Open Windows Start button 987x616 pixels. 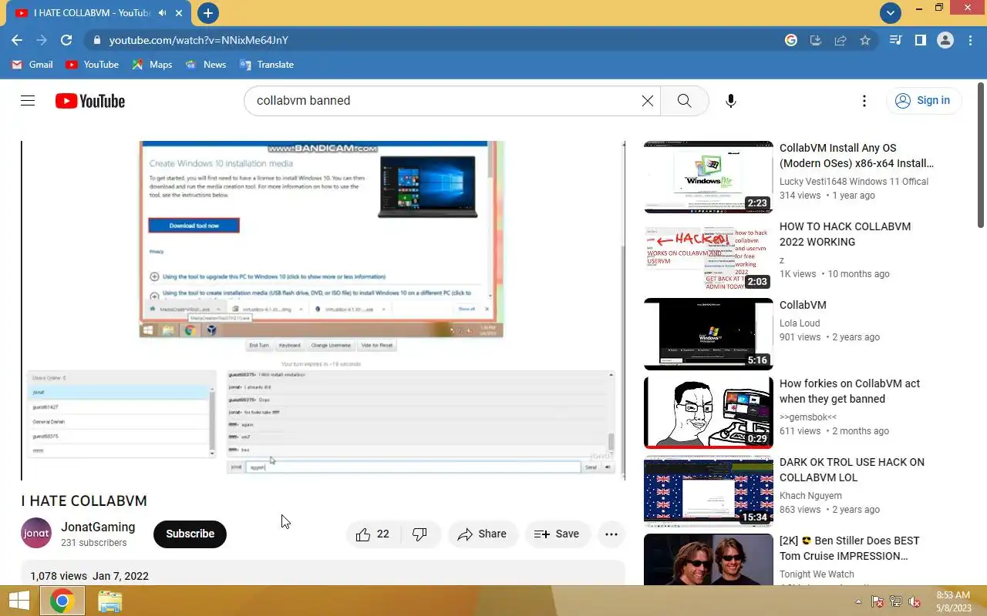coord(19,601)
